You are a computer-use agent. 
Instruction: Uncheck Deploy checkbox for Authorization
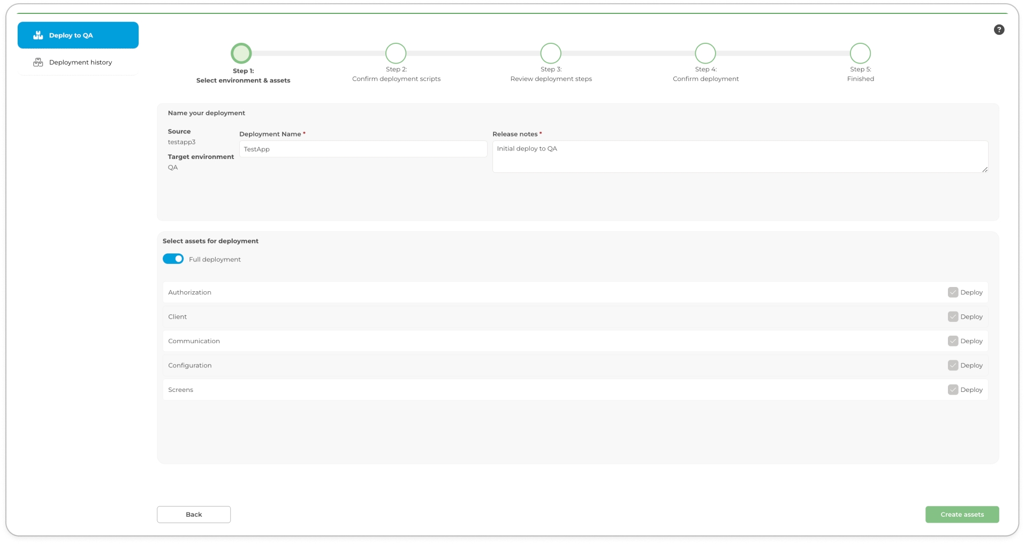953,292
